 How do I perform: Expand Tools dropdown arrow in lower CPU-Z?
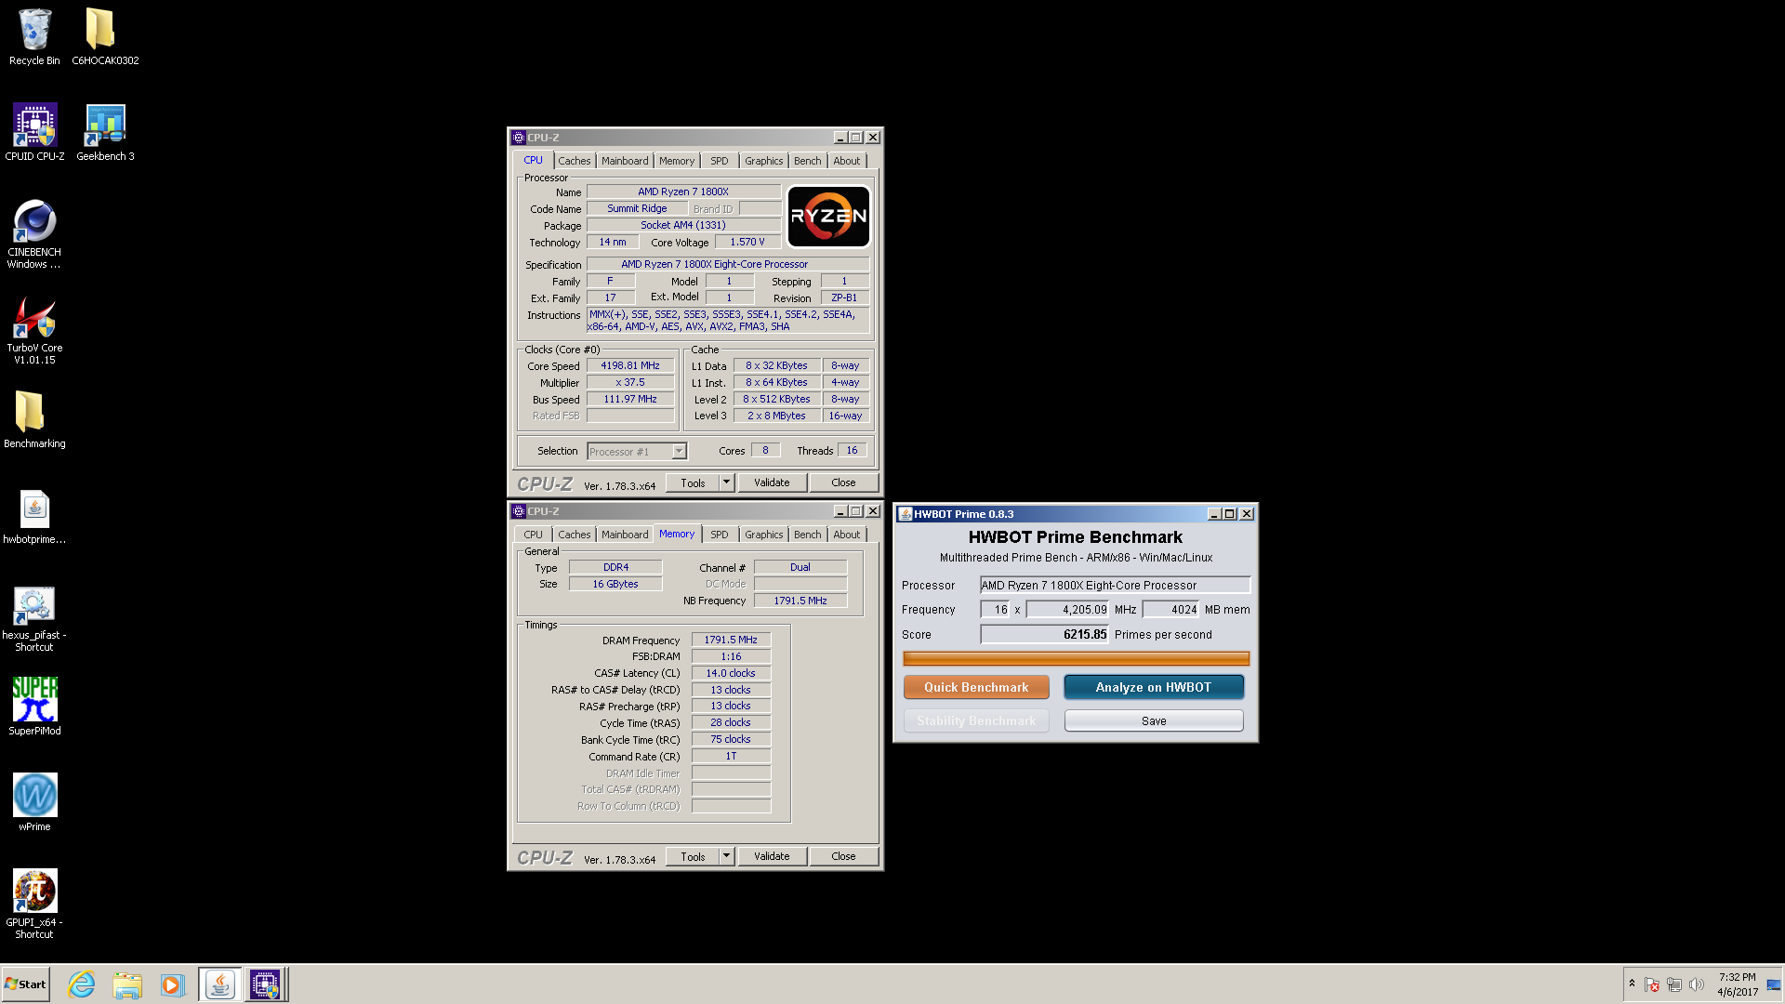pyautogui.click(x=727, y=856)
